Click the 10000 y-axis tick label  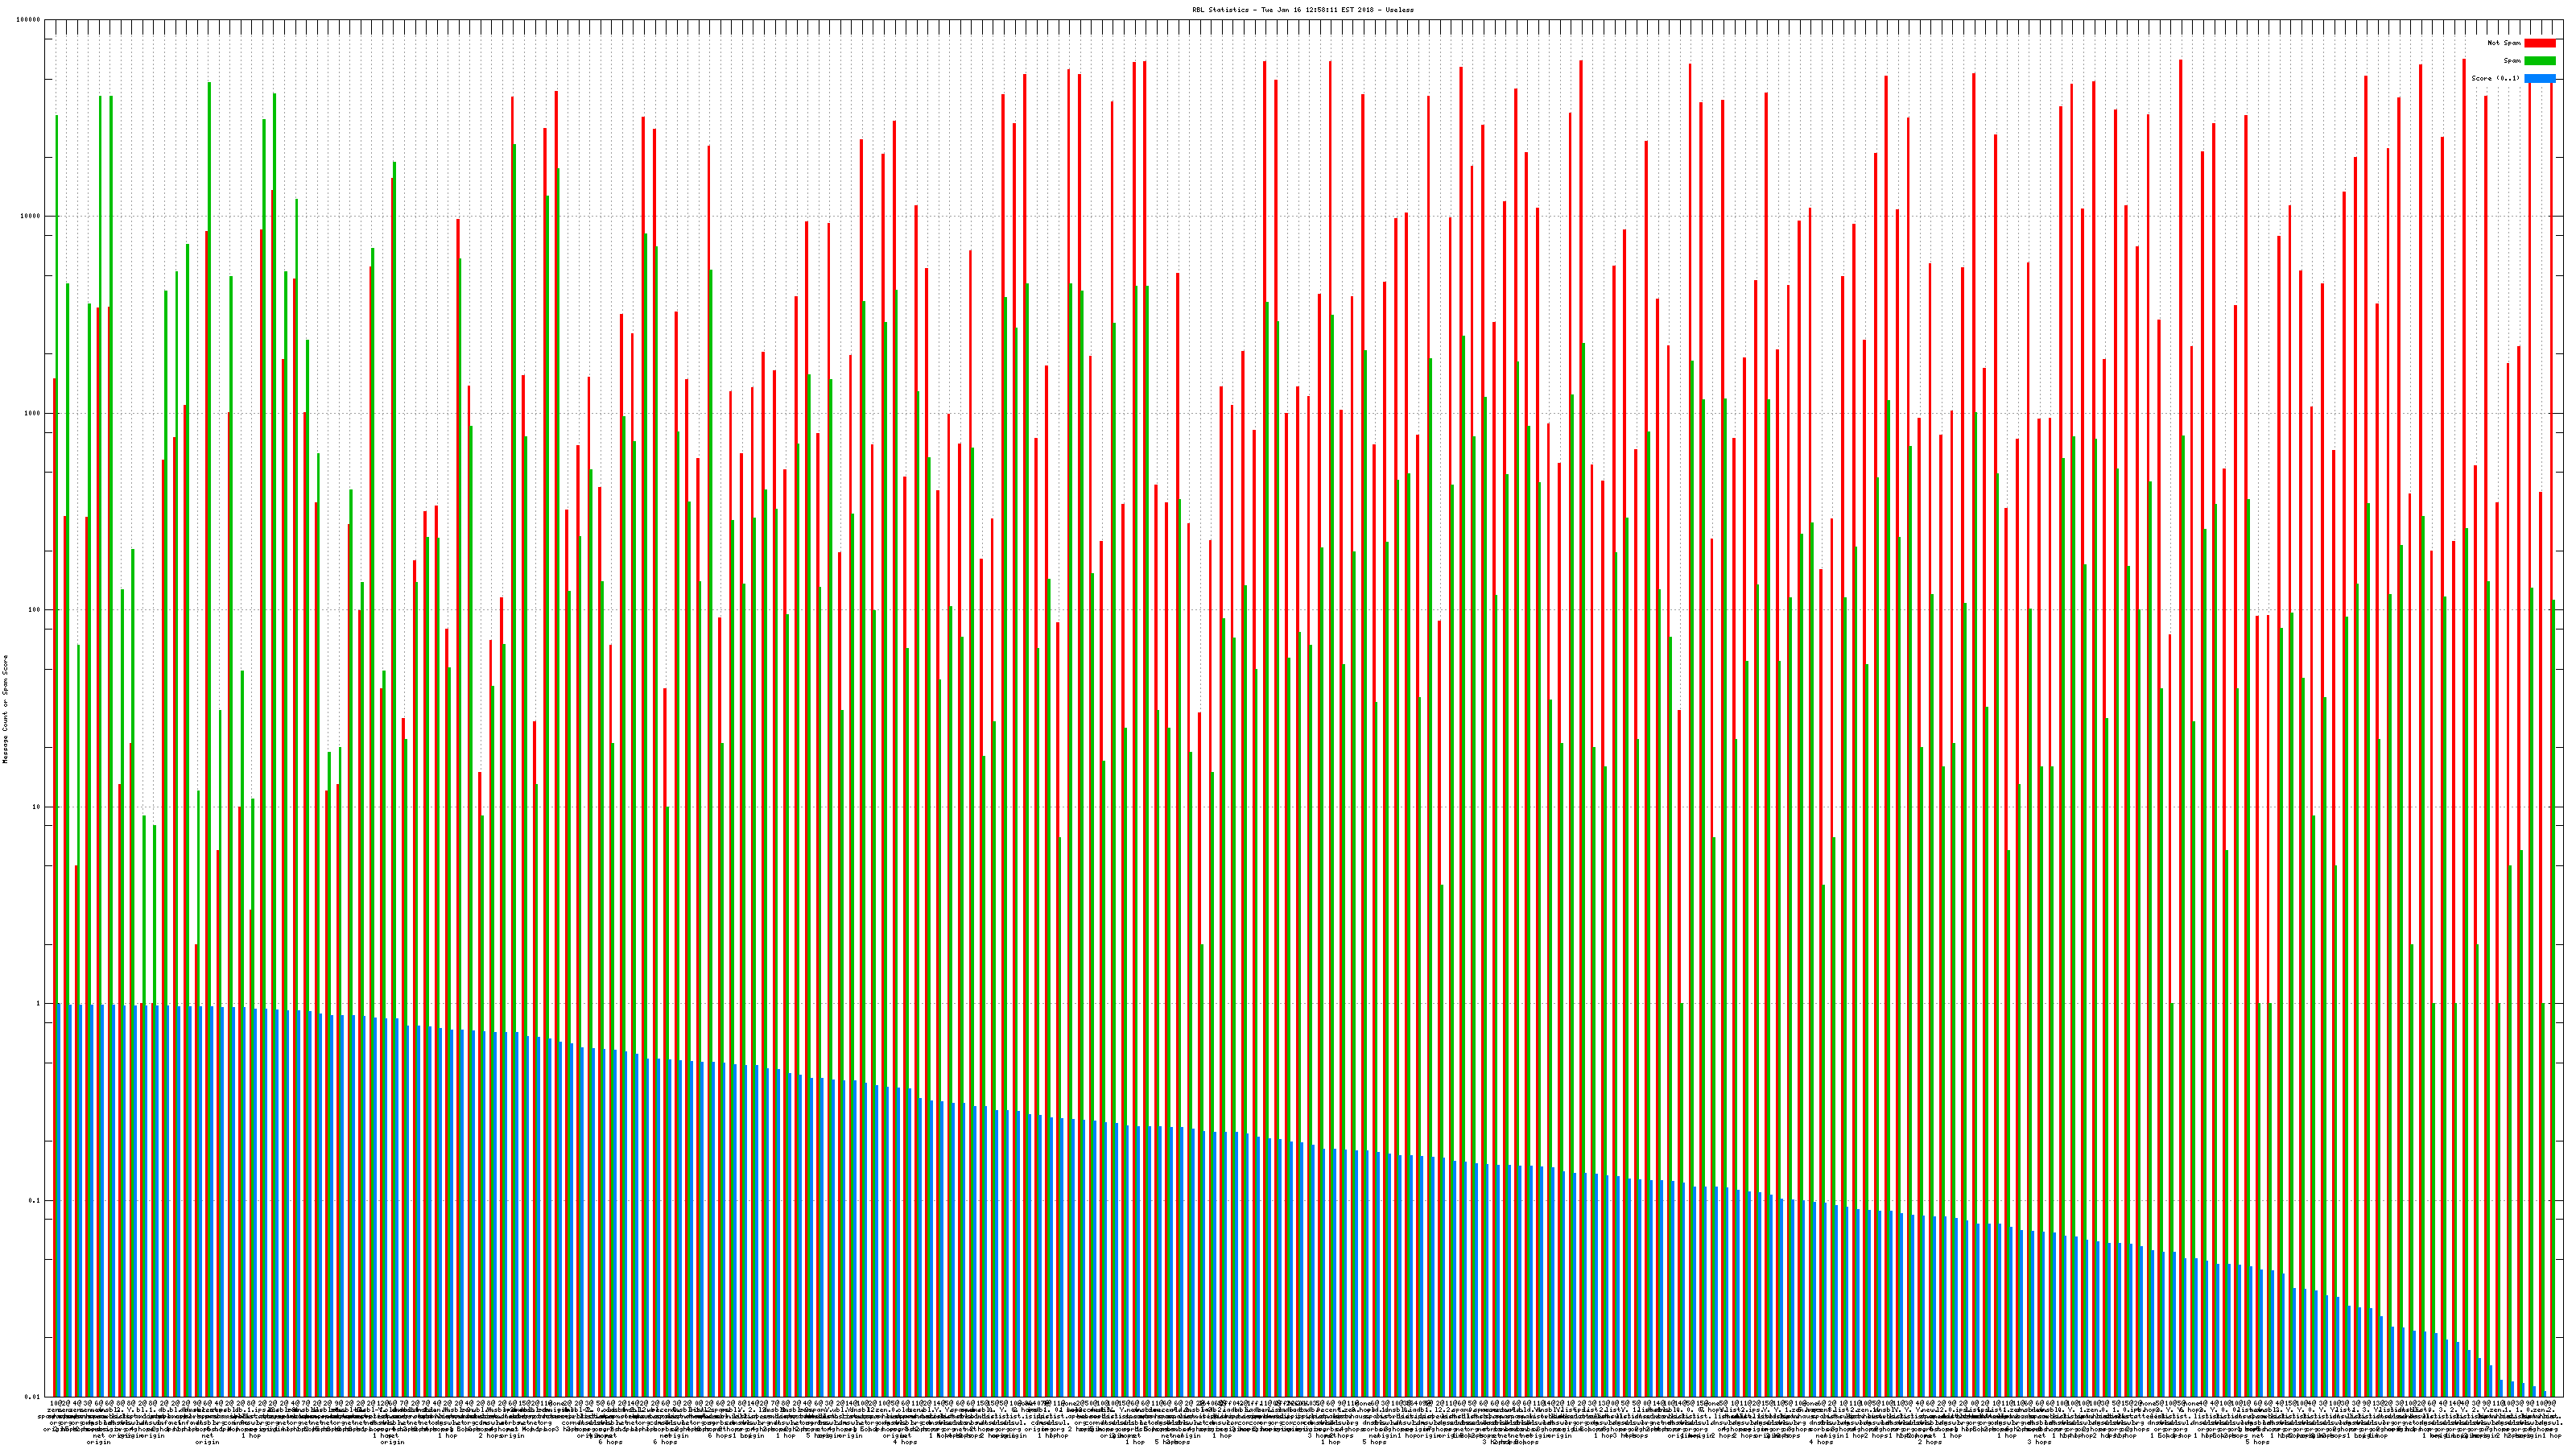[31, 216]
